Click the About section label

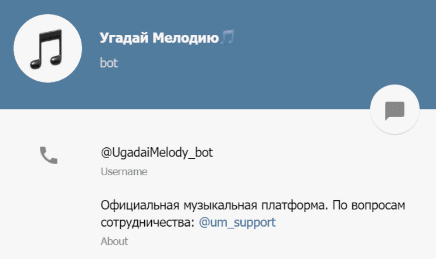(115, 241)
